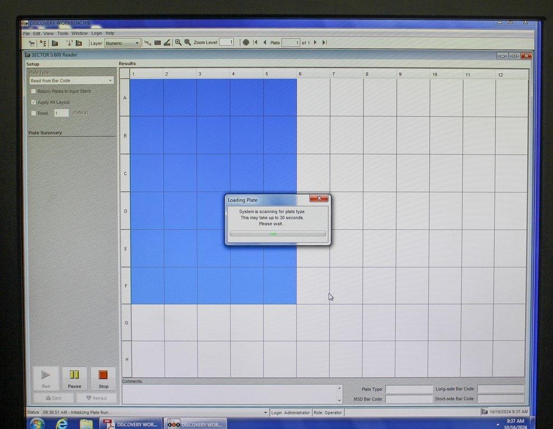Open the Tools menu
The width and height of the screenshot is (553, 429).
point(63,34)
